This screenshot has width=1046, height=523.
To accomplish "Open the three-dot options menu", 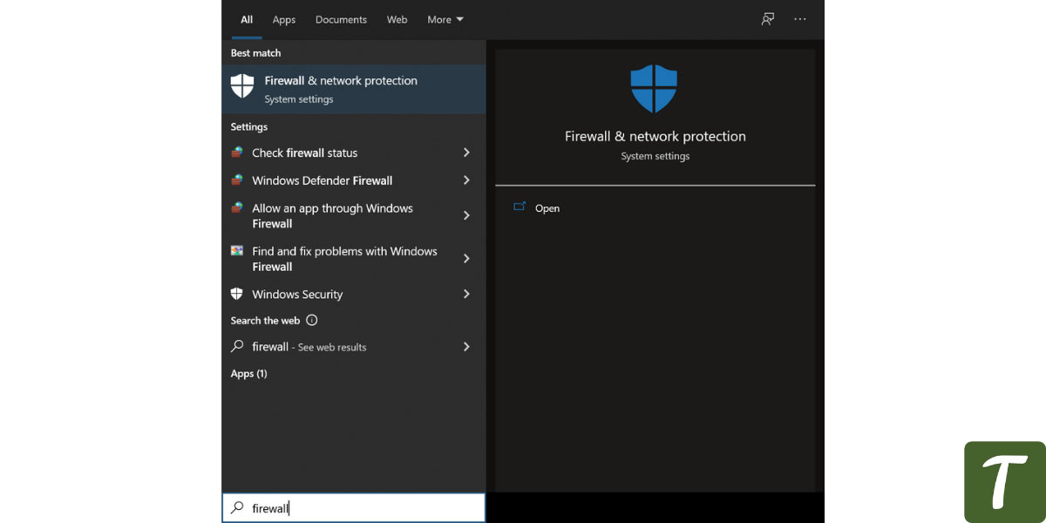I will (x=800, y=19).
